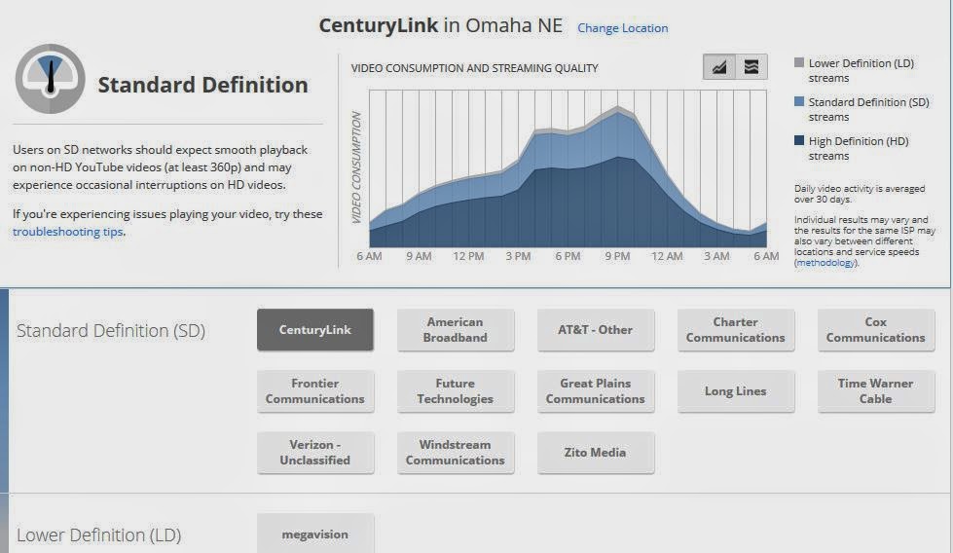This screenshot has height=553, width=953.
Task: Click the High Definition (HD) dark legend swatch
Action: (799, 140)
